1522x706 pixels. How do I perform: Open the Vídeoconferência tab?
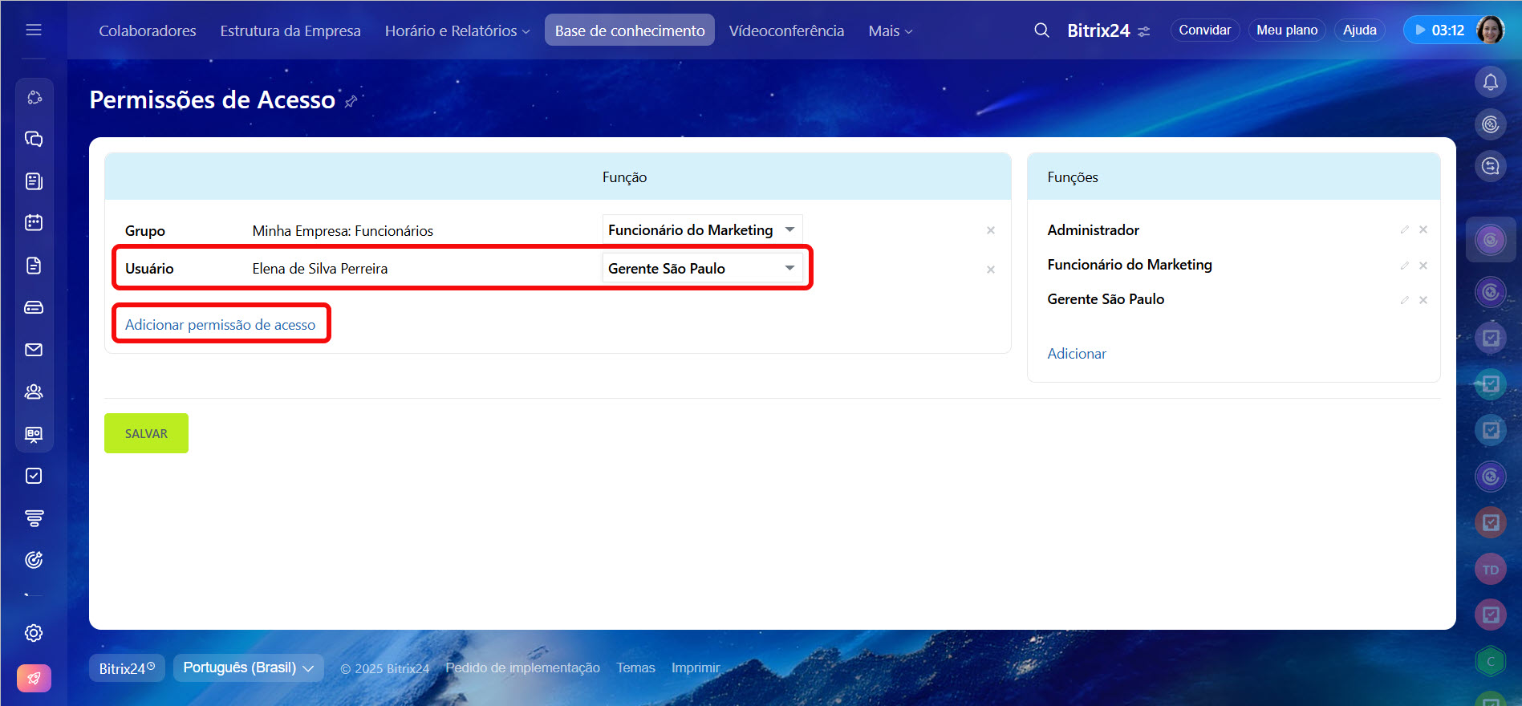pos(786,30)
